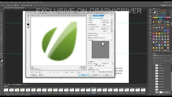Click foreground color swatch in Color panel

point(153,11)
